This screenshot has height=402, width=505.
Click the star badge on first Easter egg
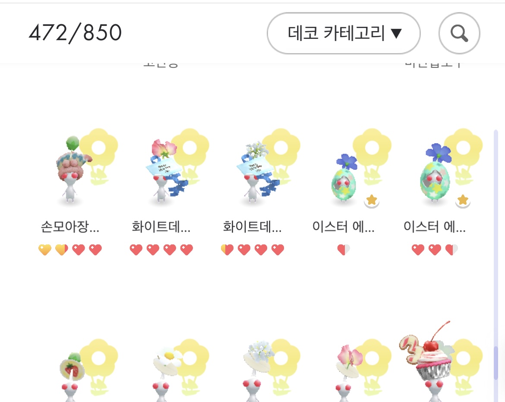pyautogui.click(x=372, y=201)
